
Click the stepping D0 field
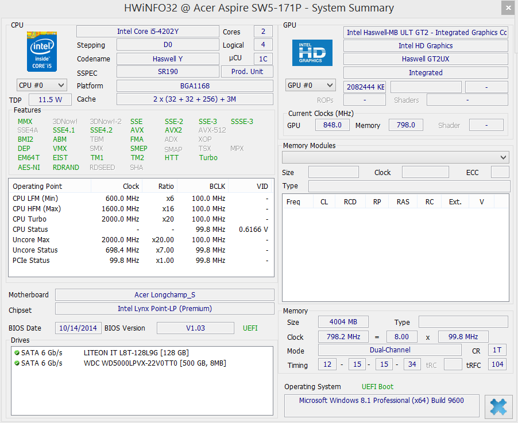point(168,45)
